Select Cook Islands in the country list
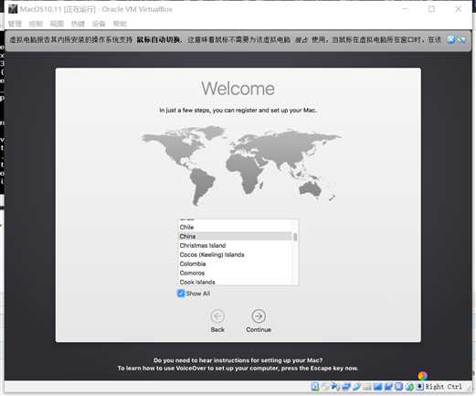 pos(235,282)
